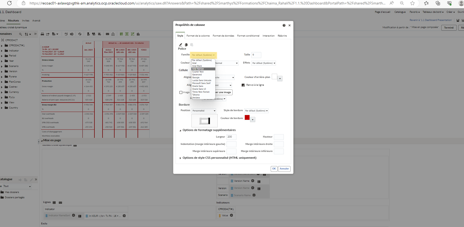Switch to Format conditionnel tab
The height and width of the screenshot is (227, 464).
(248, 36)
